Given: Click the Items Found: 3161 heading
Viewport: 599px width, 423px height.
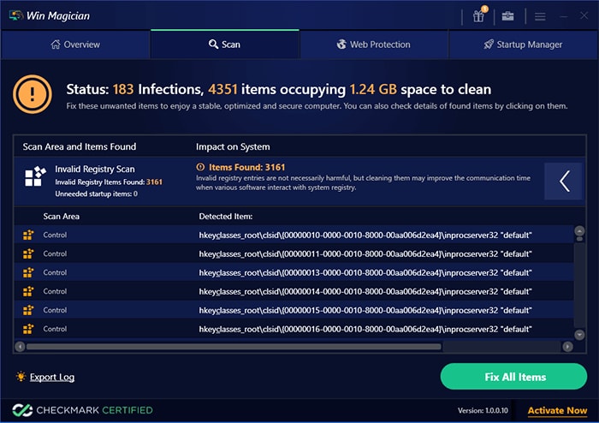Looking at the screenshot, I should (246, 167).
